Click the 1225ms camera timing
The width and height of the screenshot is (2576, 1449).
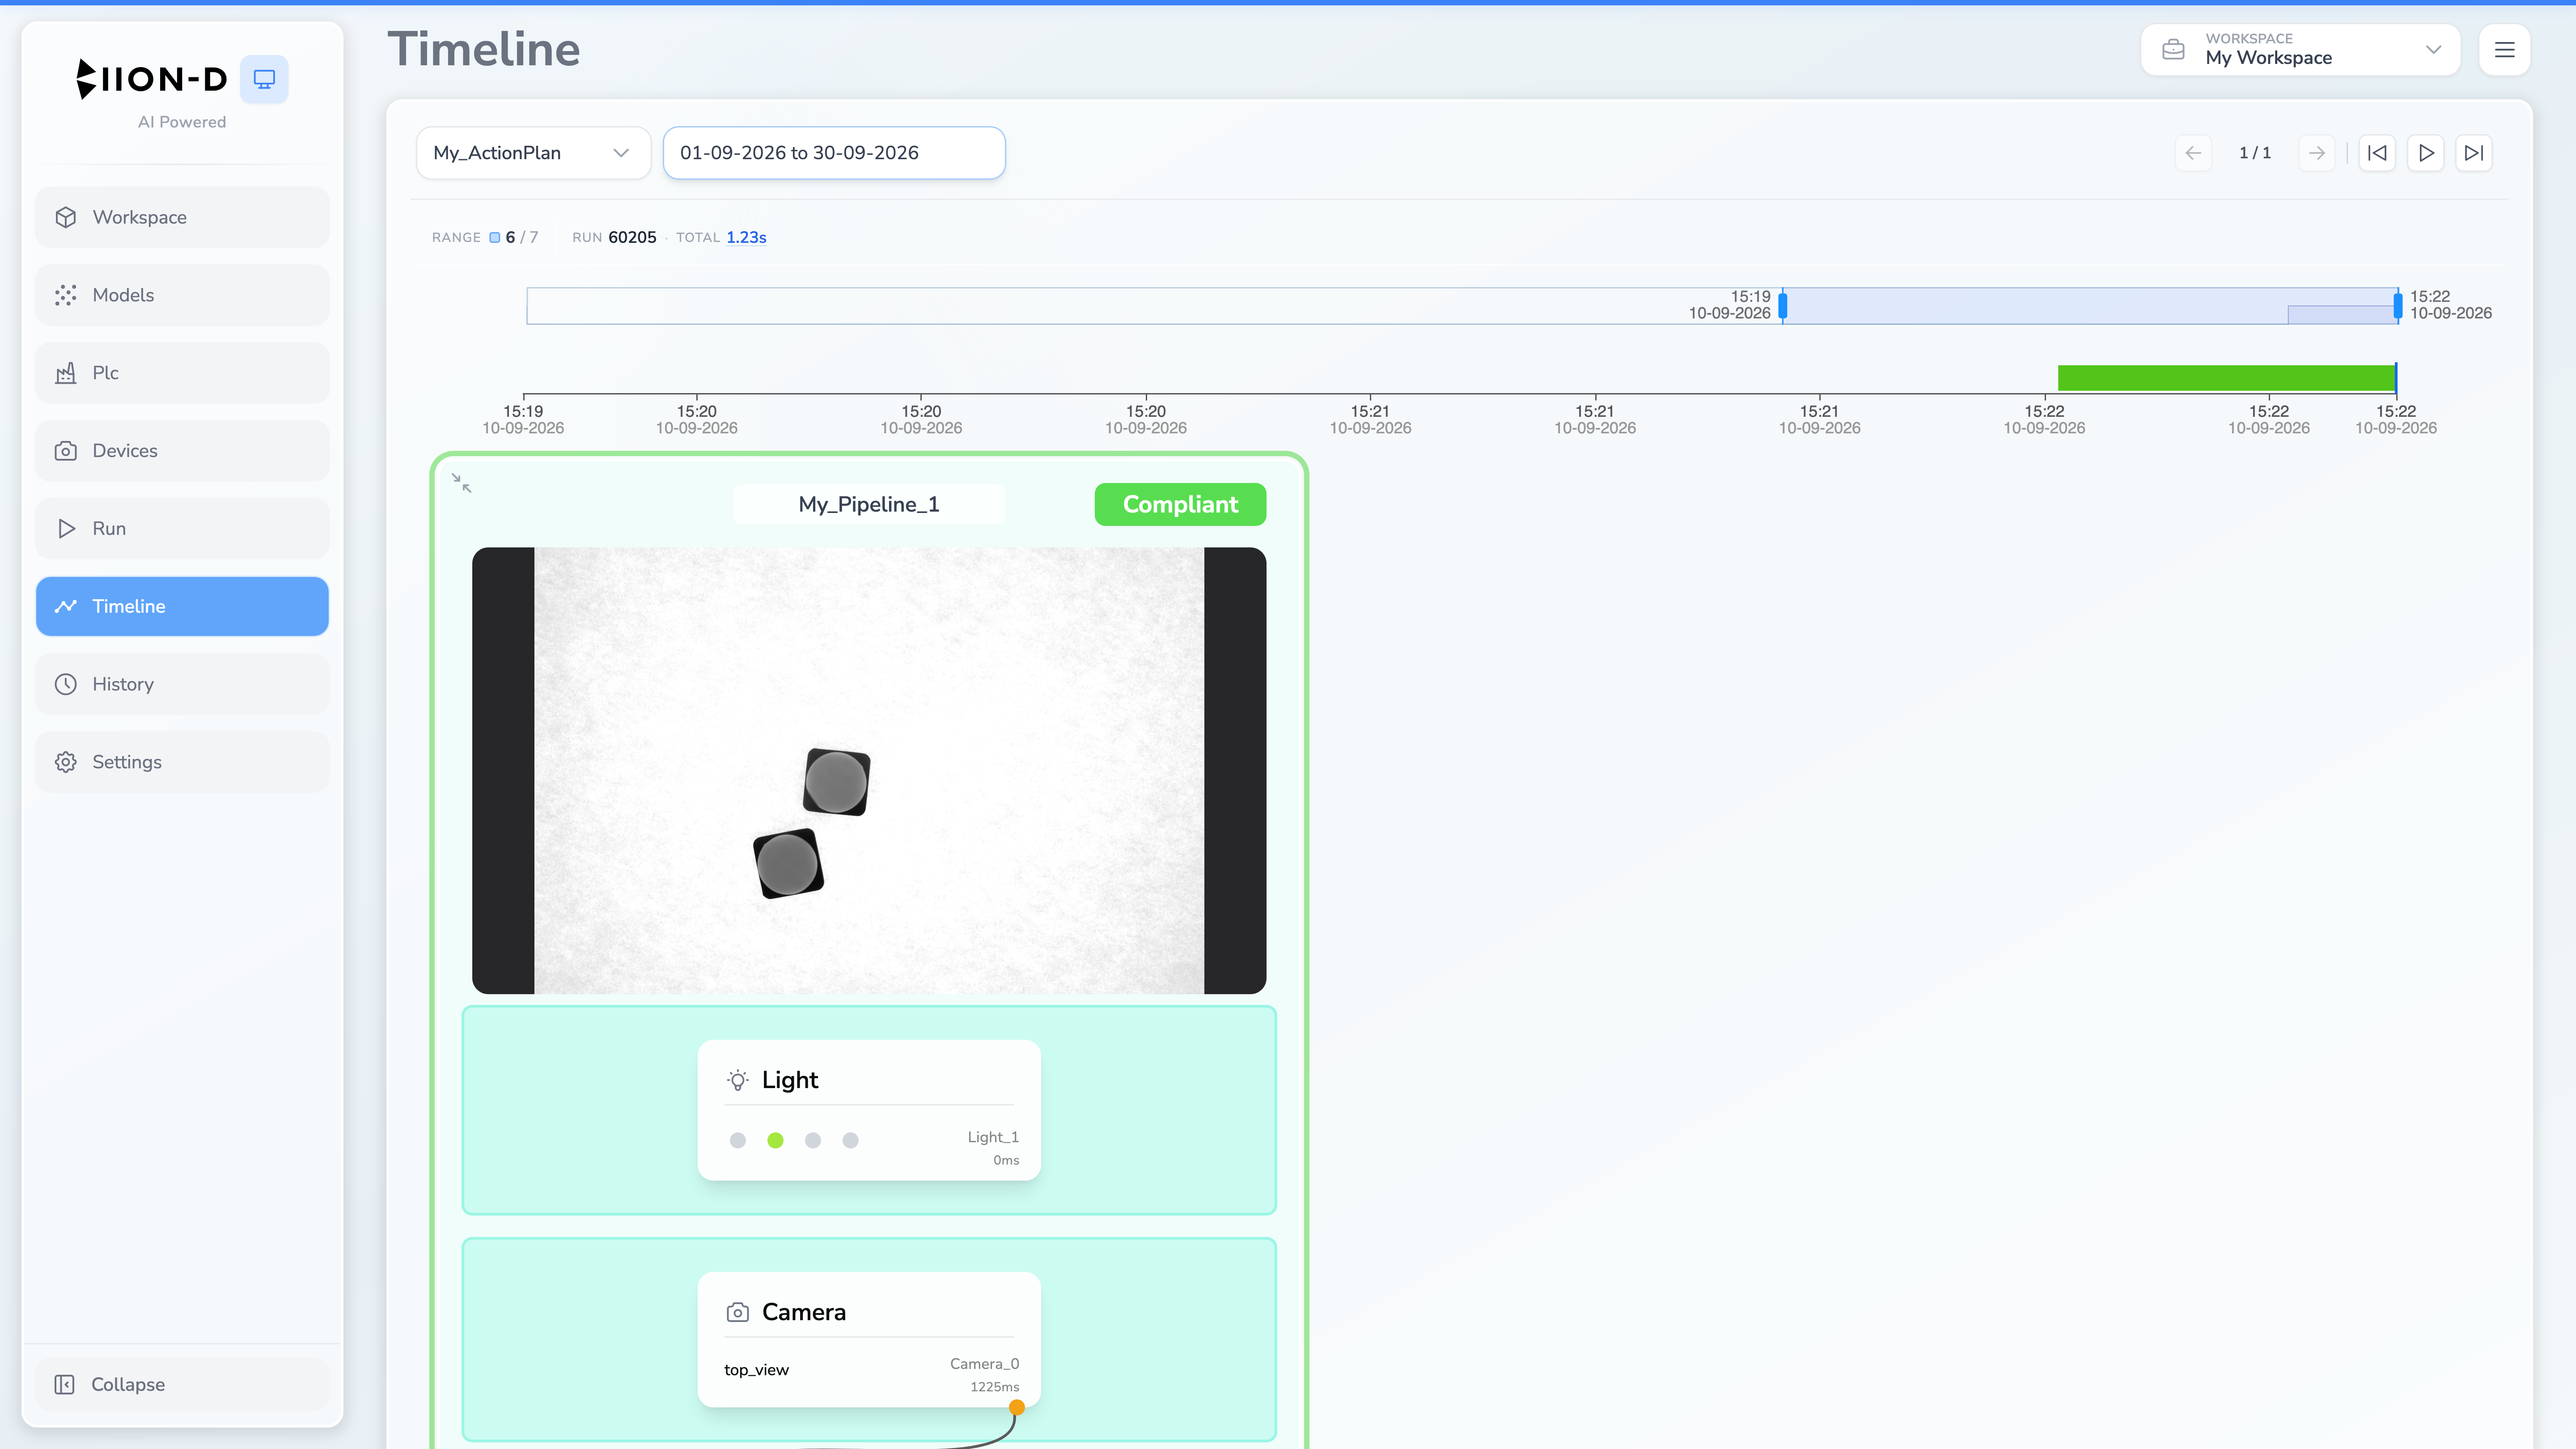pos(994,1387)
